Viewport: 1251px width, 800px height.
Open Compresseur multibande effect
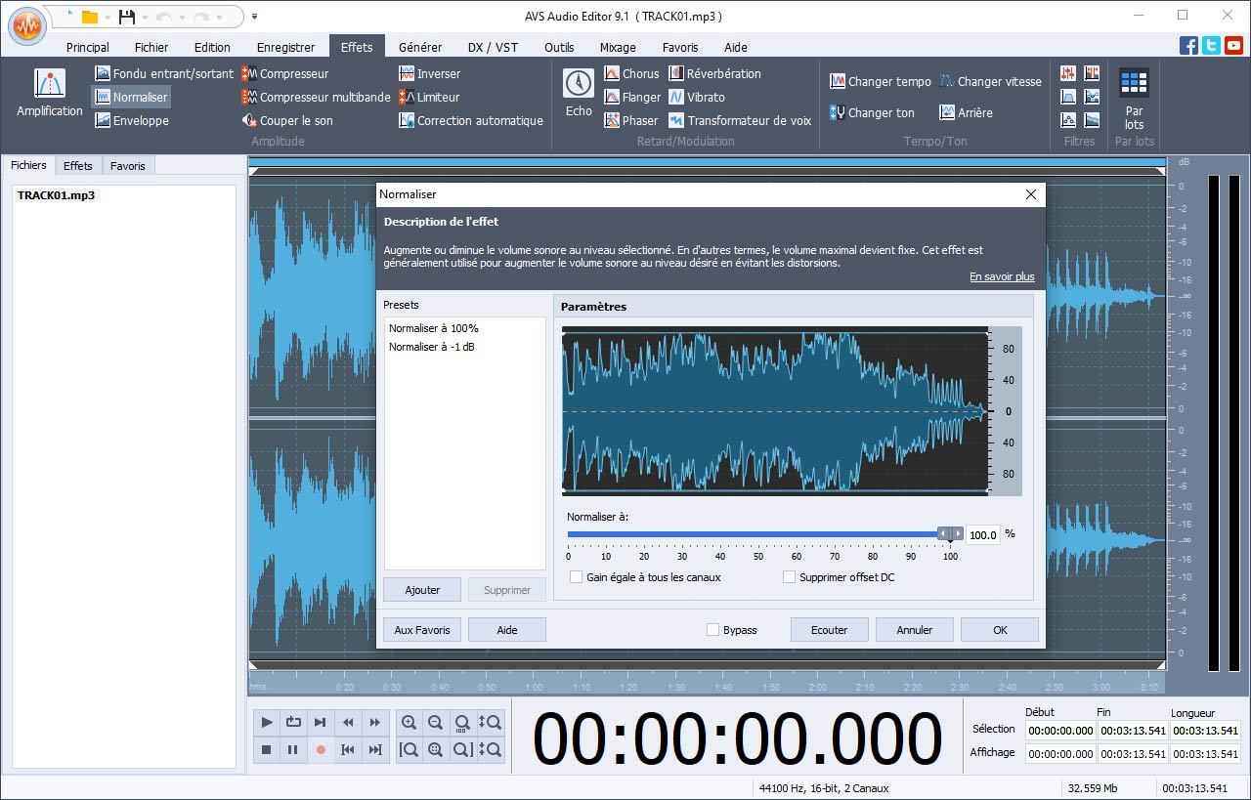click(316, 97)
